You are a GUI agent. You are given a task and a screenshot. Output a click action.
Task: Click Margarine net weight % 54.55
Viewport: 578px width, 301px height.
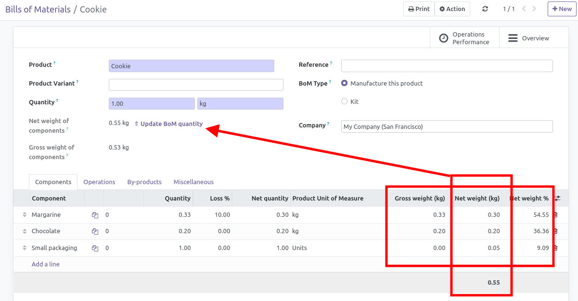coord(541,215)
